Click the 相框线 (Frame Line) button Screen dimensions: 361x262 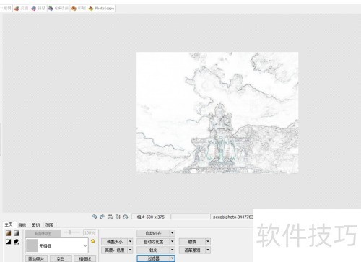tap(84, 258)
